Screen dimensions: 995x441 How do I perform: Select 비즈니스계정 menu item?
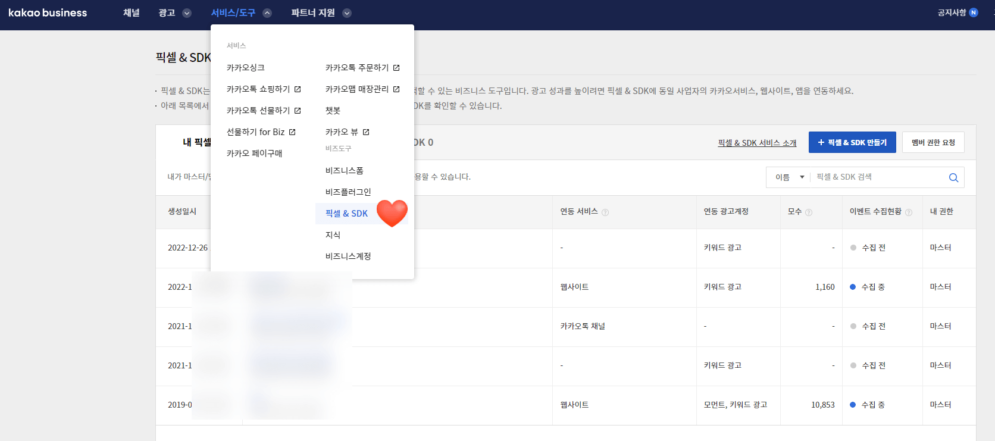(348, 257)
